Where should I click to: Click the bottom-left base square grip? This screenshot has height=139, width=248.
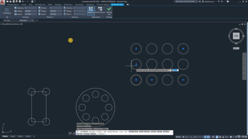[136, 80]
